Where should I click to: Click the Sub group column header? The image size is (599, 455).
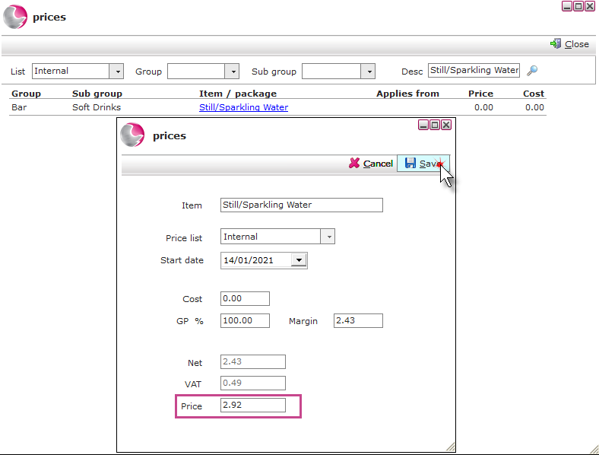[97, 94]
